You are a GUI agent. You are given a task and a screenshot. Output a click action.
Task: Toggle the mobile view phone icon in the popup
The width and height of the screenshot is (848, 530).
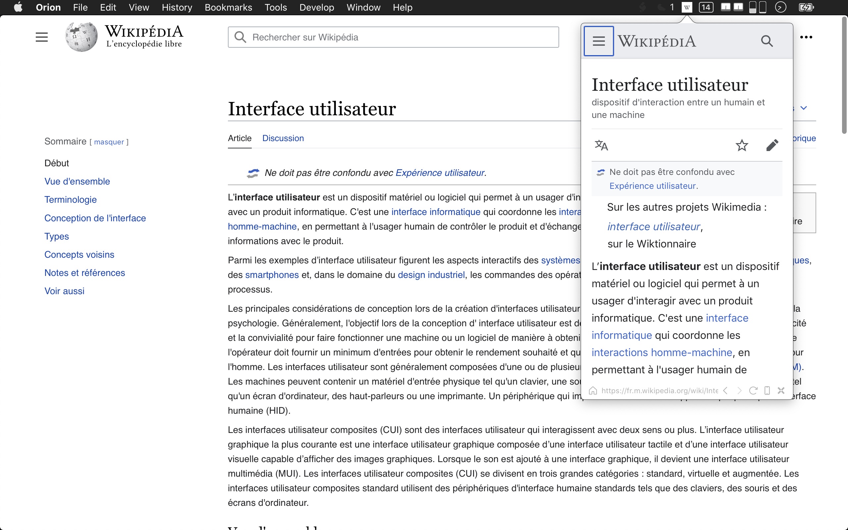point(767,391)
